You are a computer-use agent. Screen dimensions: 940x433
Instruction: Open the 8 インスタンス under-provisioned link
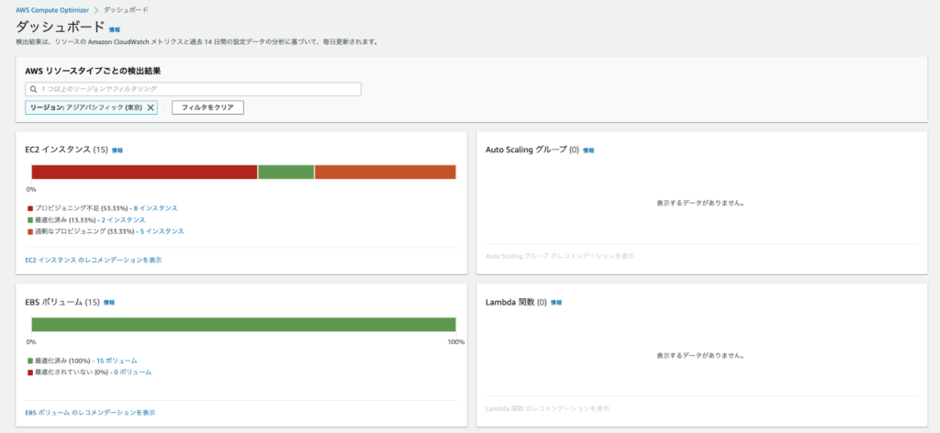click(155, 208)
